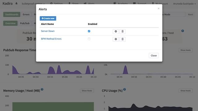Open the Arunoda Susiripala user menu
This screenshot has width=198, height=111.
184,4
